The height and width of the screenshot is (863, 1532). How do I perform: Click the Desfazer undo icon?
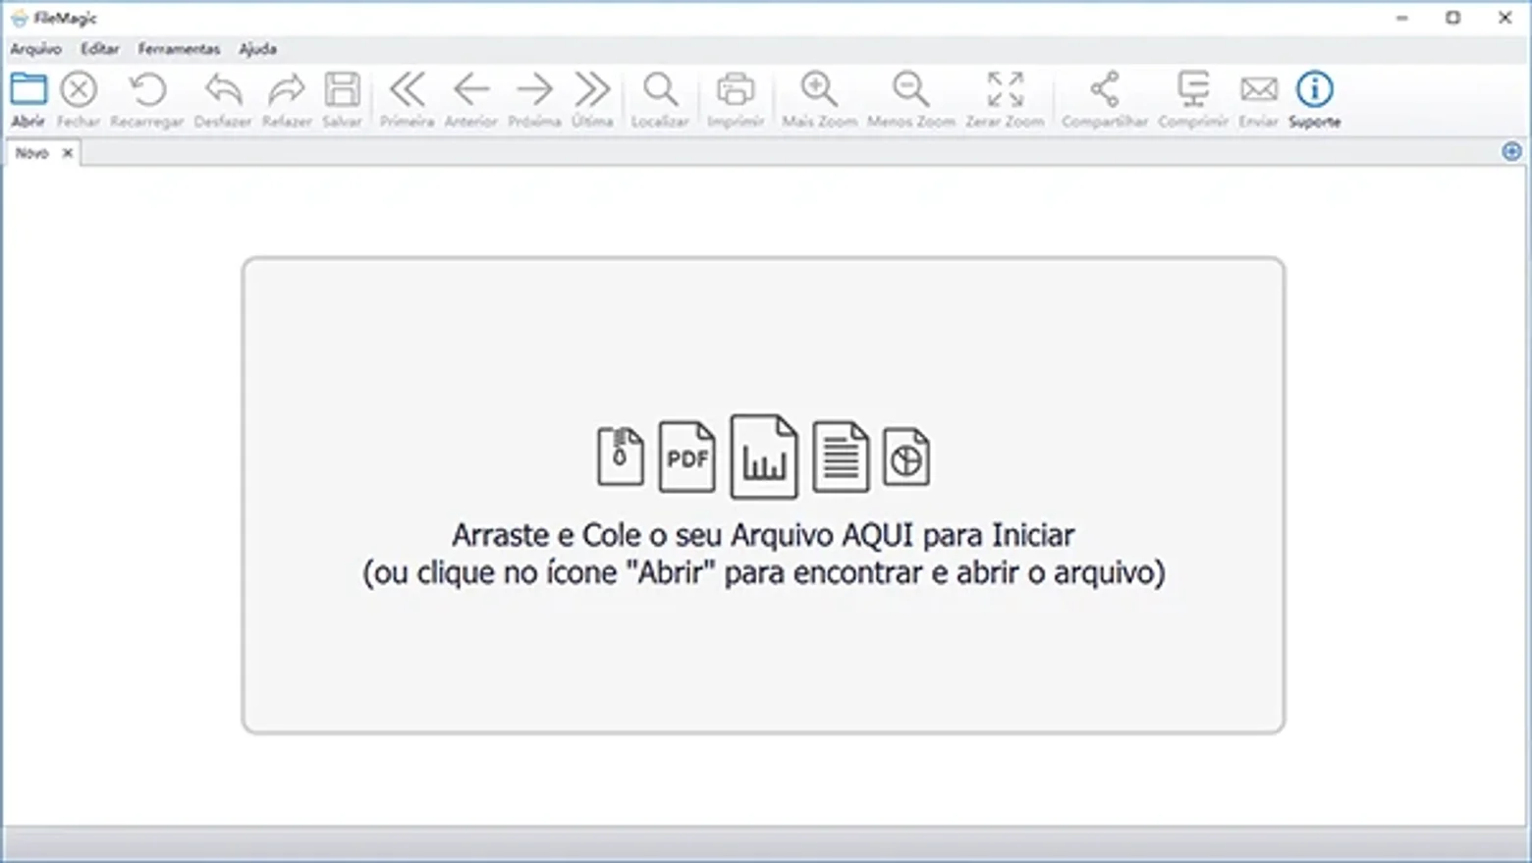(223, 89)
